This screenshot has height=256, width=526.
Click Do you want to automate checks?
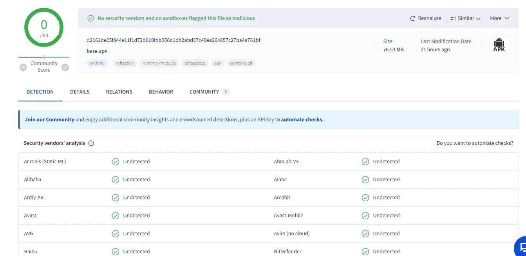click(x=475, y=143)
